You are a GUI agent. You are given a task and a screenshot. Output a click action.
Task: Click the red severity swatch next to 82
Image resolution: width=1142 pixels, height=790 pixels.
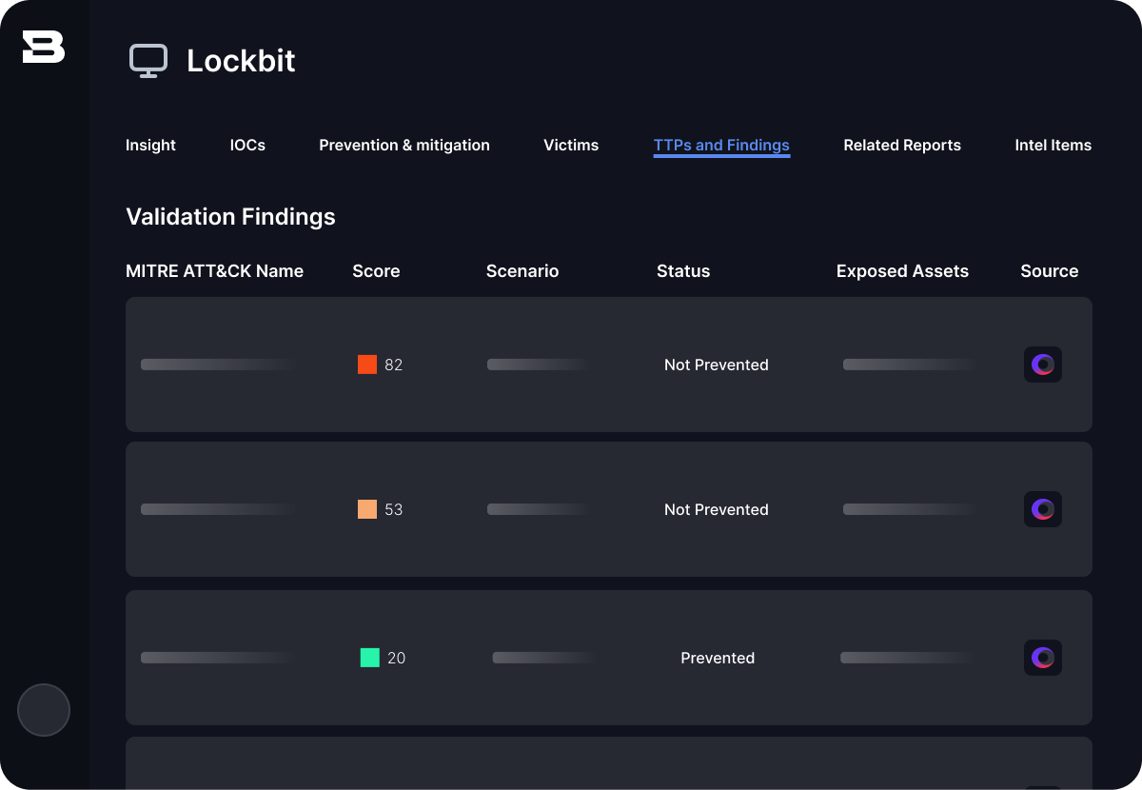[367, 365]
